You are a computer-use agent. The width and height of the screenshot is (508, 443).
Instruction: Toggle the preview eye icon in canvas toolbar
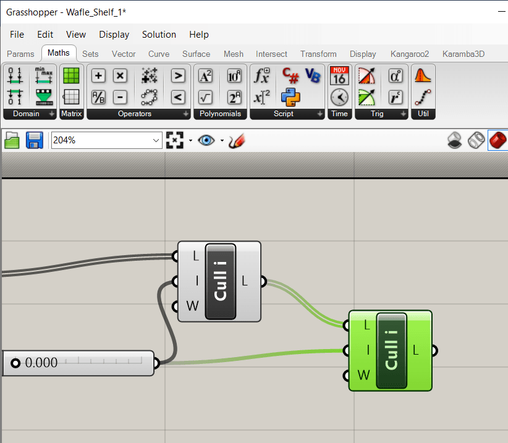pos(206,140)
